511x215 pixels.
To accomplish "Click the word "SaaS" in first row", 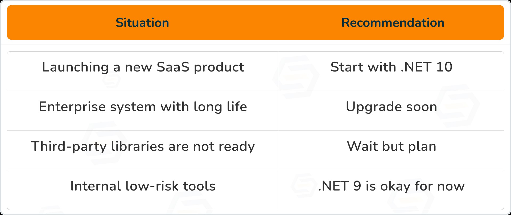I will click(x=173, y=67).
